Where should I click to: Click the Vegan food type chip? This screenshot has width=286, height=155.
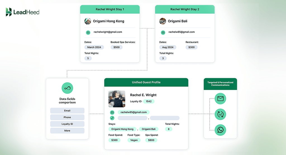pos(134,140)
